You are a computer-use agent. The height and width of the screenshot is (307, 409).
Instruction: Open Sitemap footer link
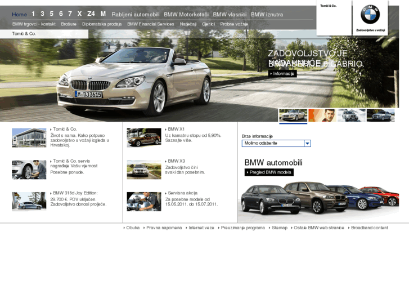point(278,228)
